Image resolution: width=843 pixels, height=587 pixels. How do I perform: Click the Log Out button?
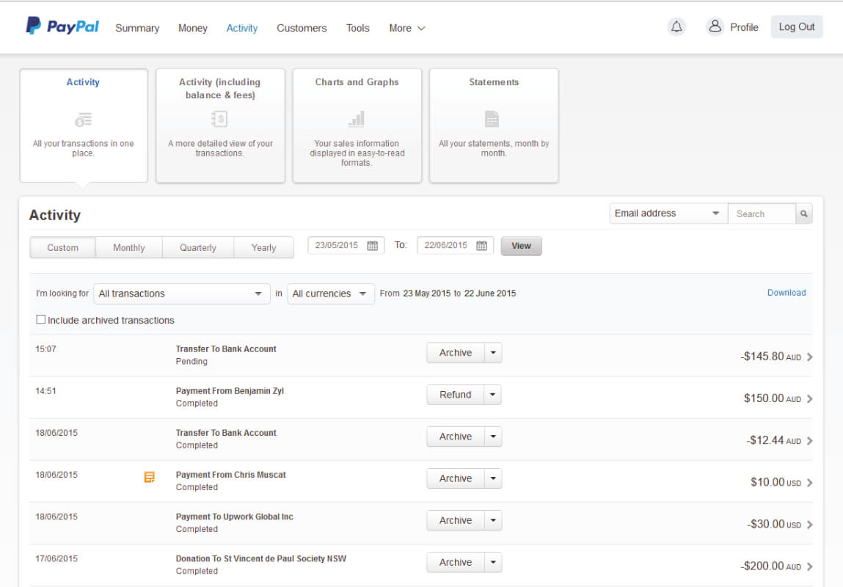[x=797, y=27]
